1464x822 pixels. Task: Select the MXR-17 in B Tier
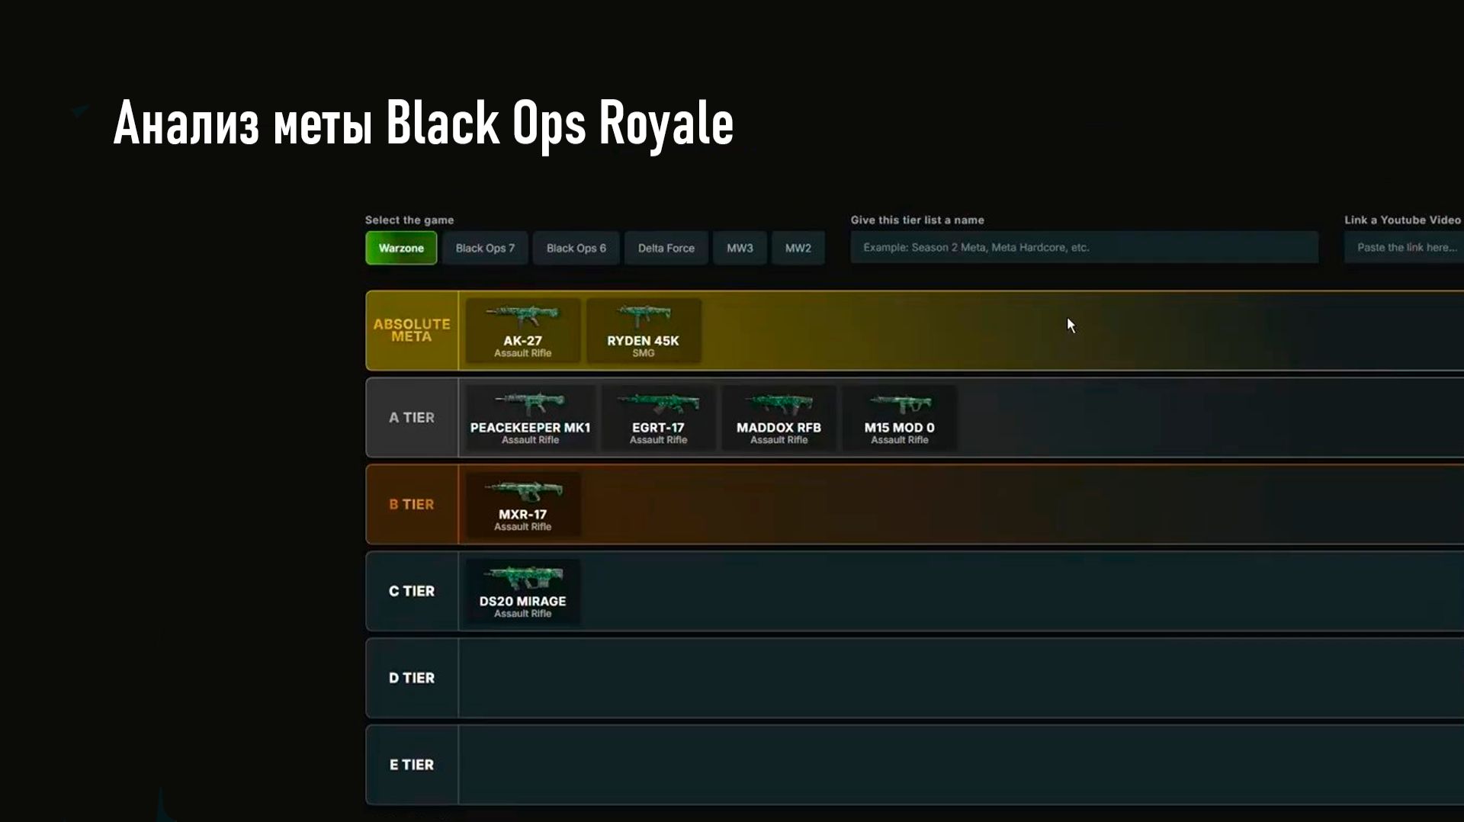click(x=523, y=503)
